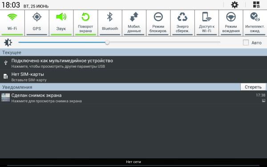Tap 'Нажмите для просмотра снимка экрана'
Viewport: 267px width, 167px height.
[46, 101]
